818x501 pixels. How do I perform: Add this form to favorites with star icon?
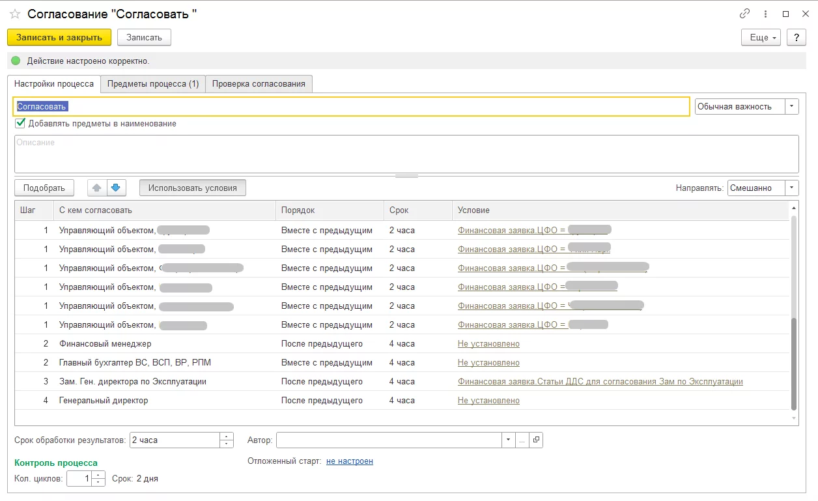pos(15,14)
